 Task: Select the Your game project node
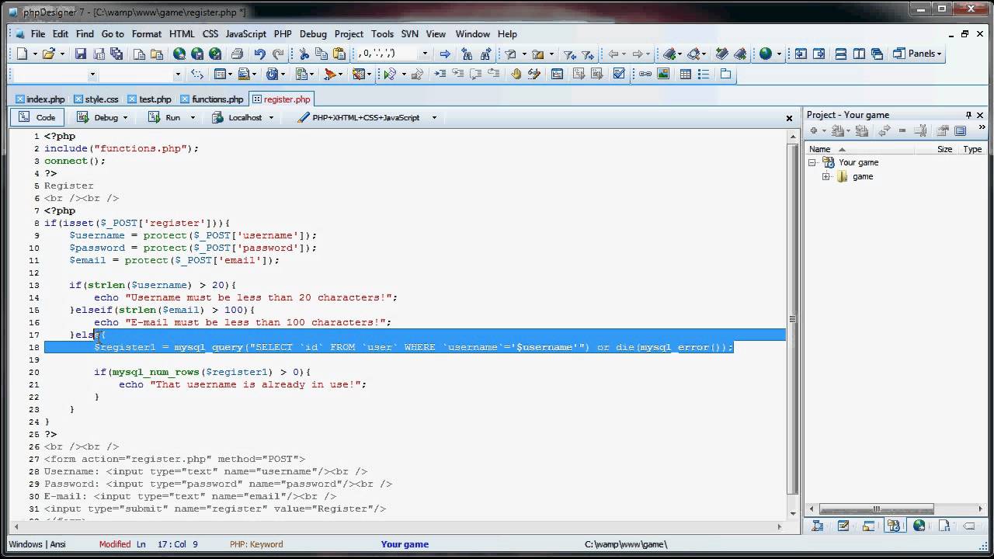pyautogui.click(x=858, y=163)
